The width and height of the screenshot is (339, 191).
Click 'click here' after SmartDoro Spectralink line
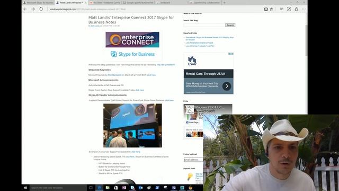(x=136, y=152)
